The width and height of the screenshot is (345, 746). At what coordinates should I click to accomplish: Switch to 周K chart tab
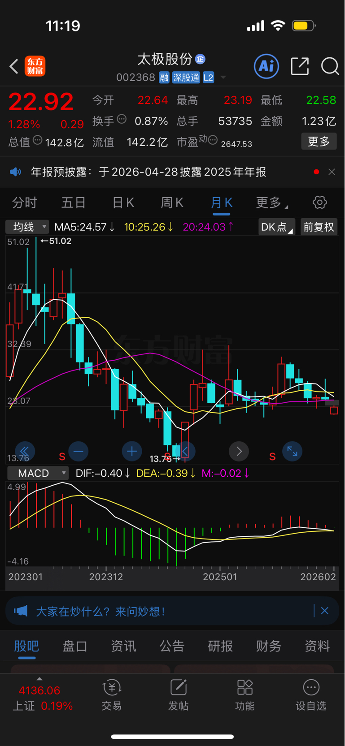[172, 203]
